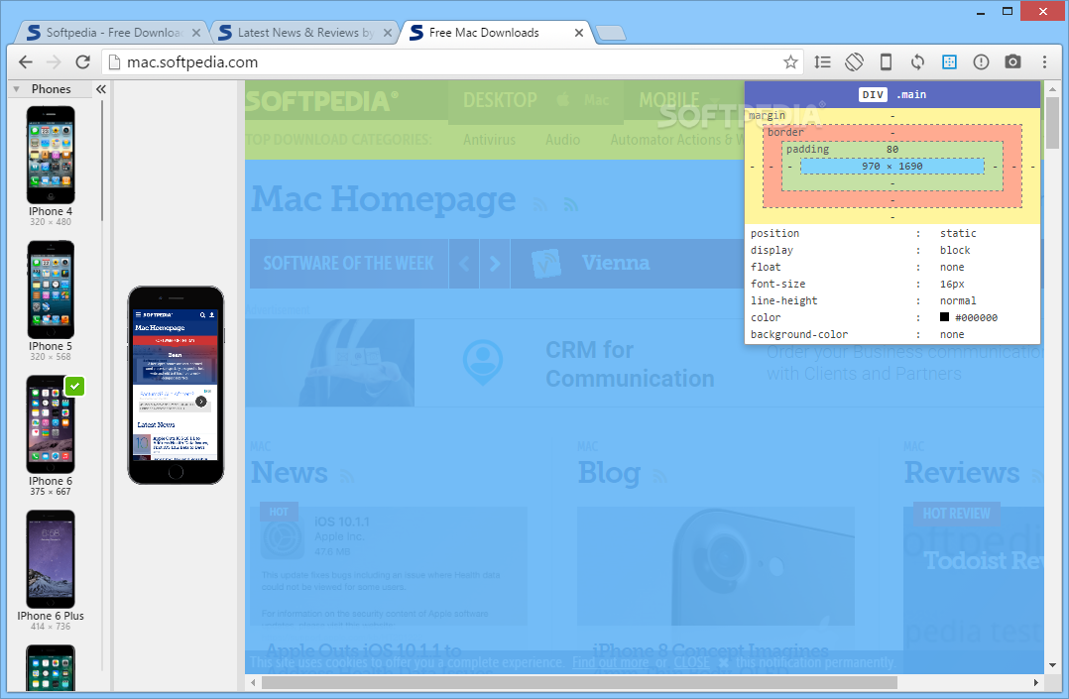Toggle the element inspector icon
This screenshot has height=699, width=1069.
click(x=949, y=62)
